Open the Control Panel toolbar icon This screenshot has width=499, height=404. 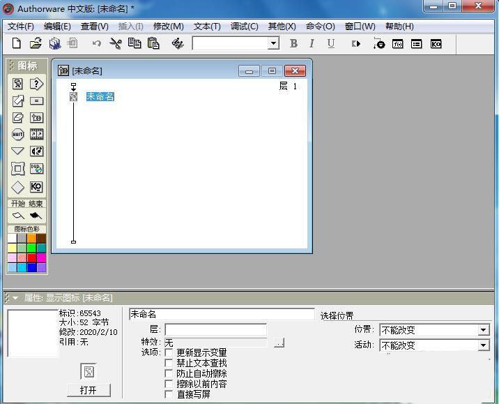[x=378, y=43]
